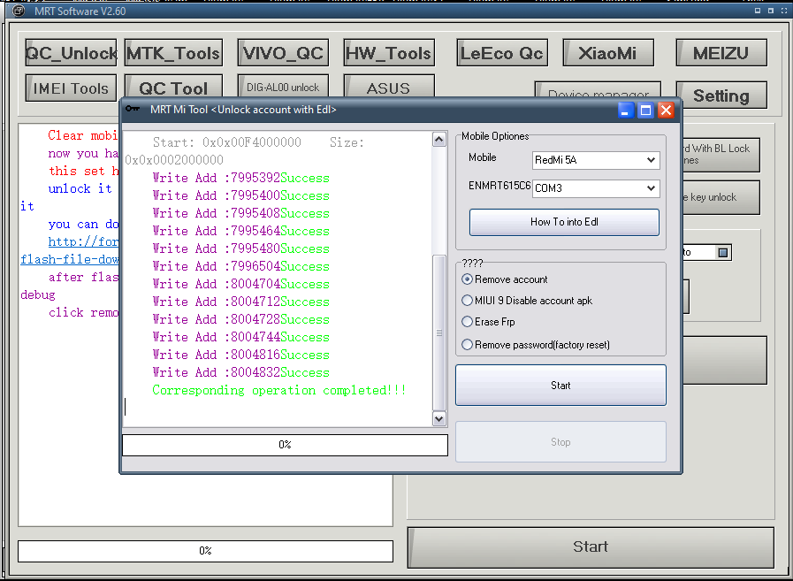793x581 pixels.
Task: Open the http://for link in main log
Action: point(83,241)
